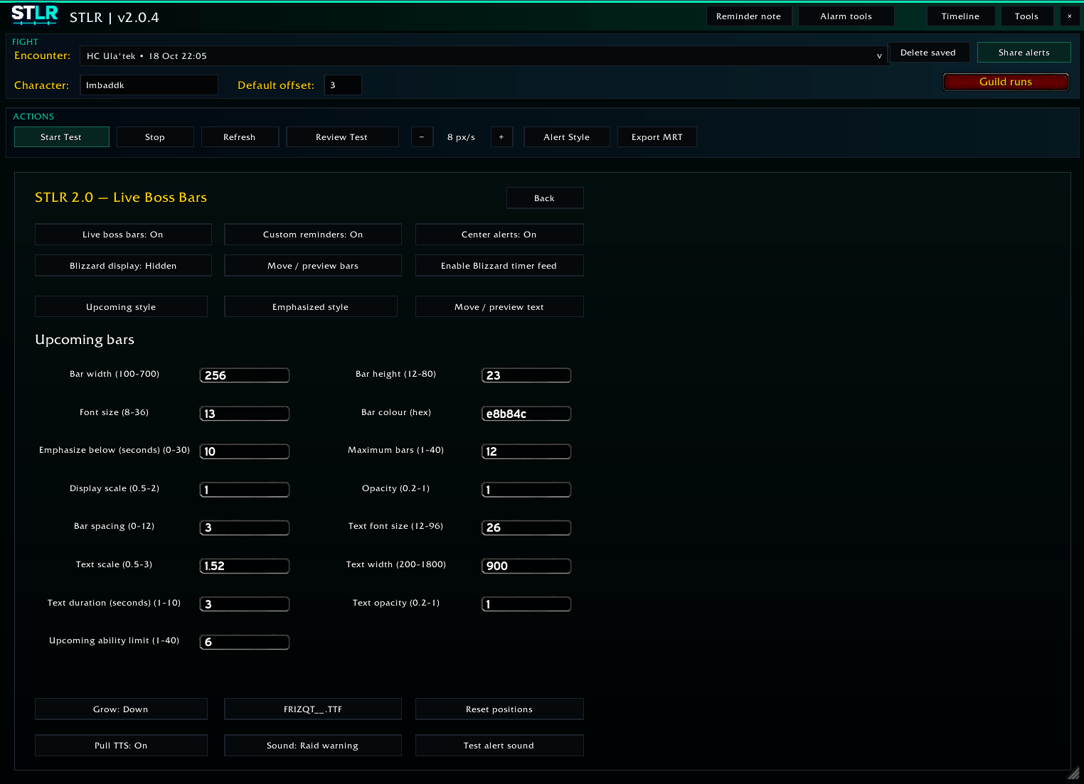Click the Stop button
Viewport: 1084px width, 784px height.
(155, 137)
